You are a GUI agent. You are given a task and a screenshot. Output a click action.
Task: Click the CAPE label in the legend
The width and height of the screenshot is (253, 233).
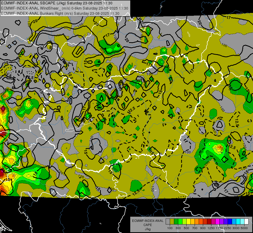click(148, 225)
